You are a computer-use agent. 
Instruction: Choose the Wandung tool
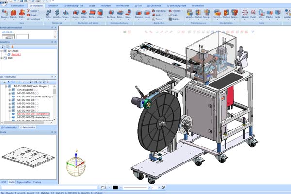[x=159, y=11]
